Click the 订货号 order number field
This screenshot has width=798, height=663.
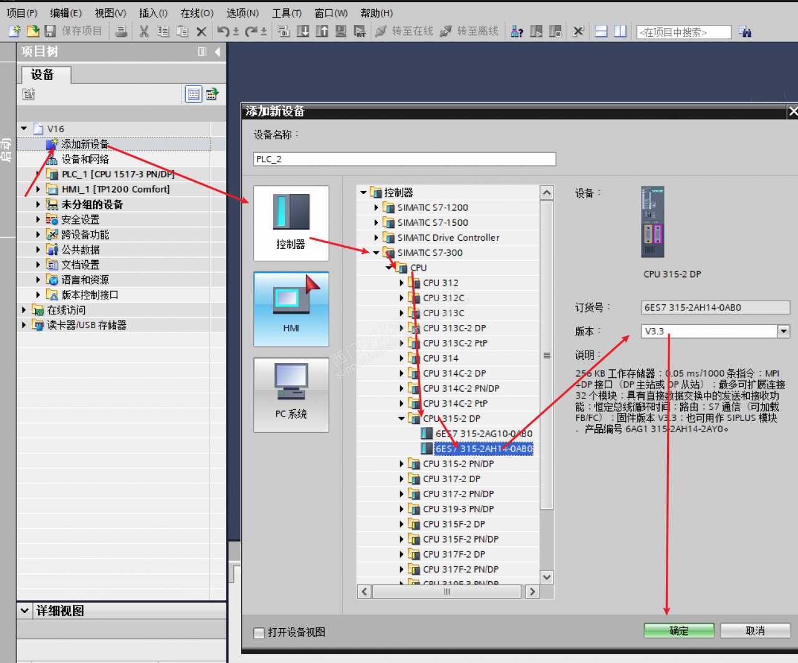click(x=716, y=307)
